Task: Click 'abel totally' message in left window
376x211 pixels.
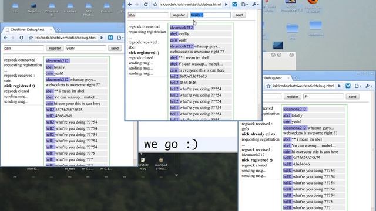Action: (x=76, y=67)
